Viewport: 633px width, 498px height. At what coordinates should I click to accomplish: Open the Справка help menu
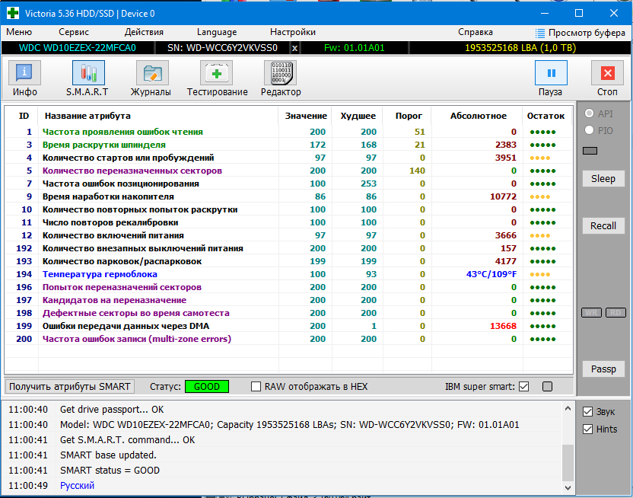pos(476,32)
